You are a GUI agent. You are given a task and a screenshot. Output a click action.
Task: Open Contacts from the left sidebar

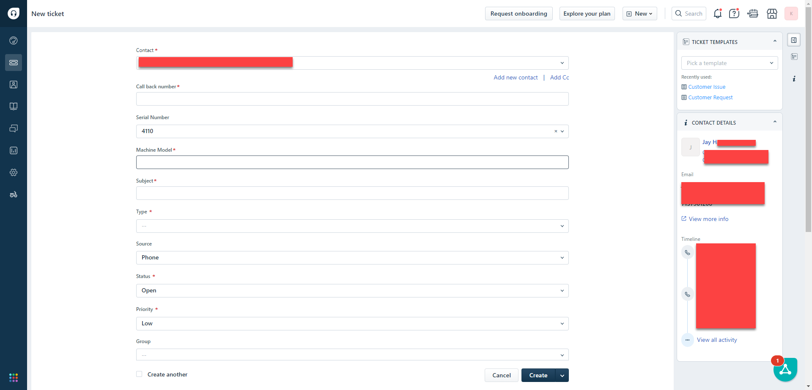pos(13,84)
